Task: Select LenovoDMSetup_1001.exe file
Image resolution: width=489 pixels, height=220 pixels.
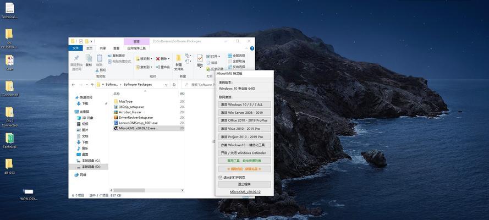Action: click(136, 123)
